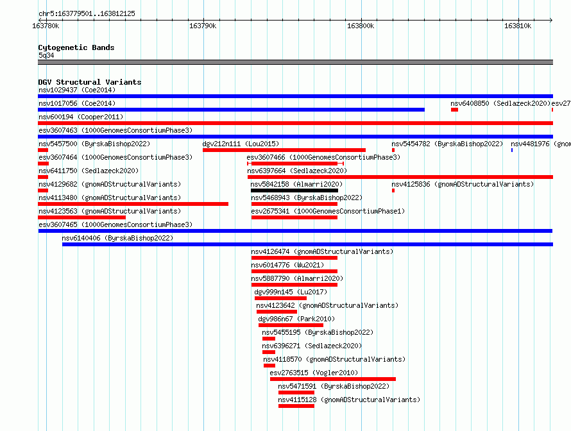The height and width of the screenshot is (431, 571).
Task: Click the 5q34 cytogenetic band label
Action: [46, 55]
